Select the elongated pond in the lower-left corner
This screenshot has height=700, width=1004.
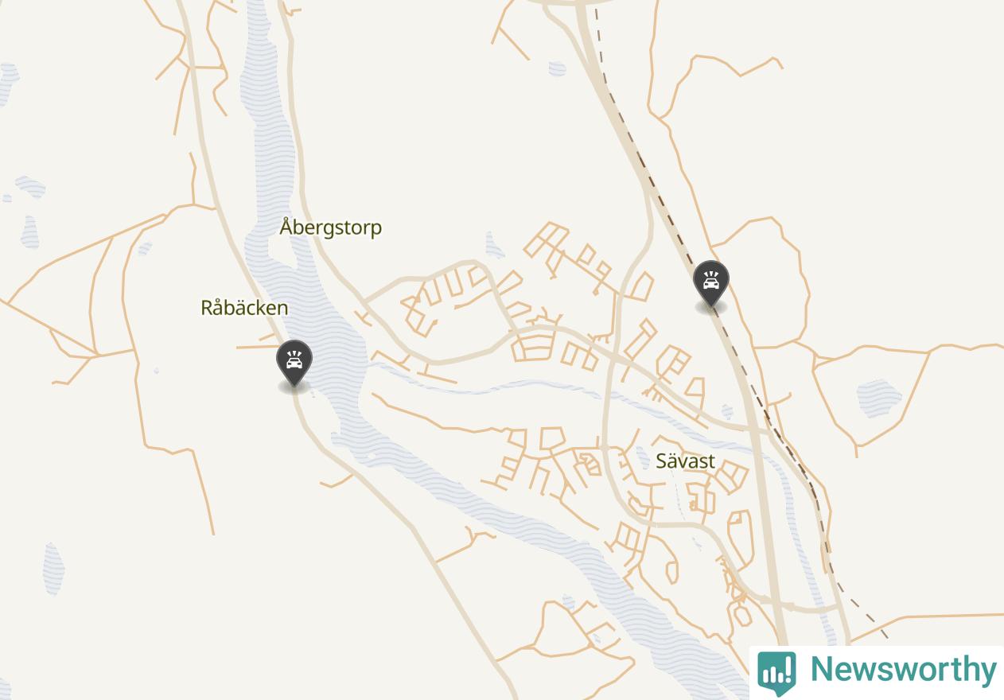click(x=53, y=568)
